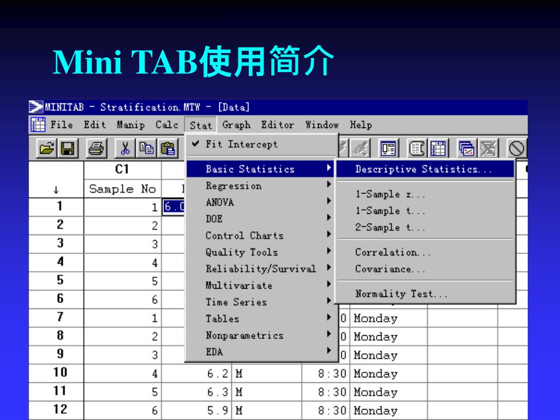Screen dimensions: 560x420
Task: Open the Window menu
Action: pyautogui.click(x=322, y=125)
